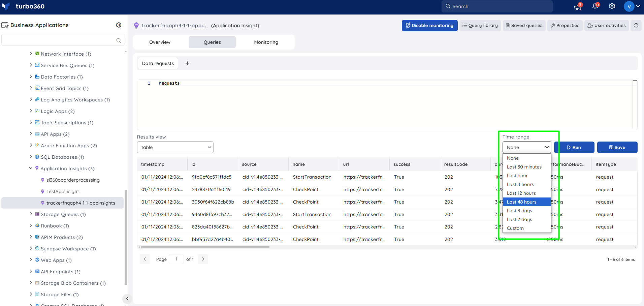Viewport: 644px width, 306px height.
Task: Click the Azure Function Apps icon
Action: [x=37, y=145]
